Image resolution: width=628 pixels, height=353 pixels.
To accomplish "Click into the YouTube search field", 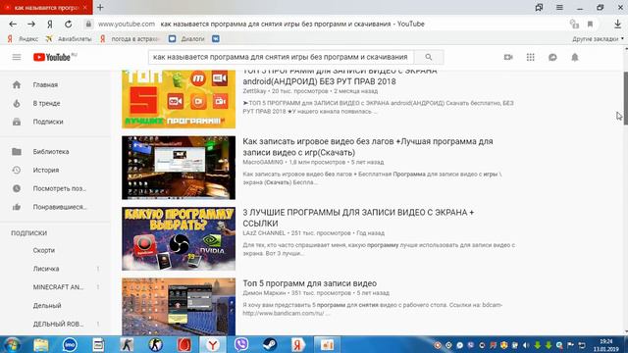I will (x=281, y=57).
